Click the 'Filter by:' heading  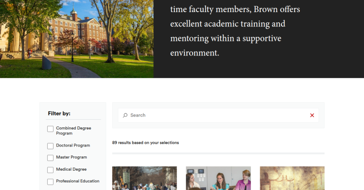click(x=59, y=113)
